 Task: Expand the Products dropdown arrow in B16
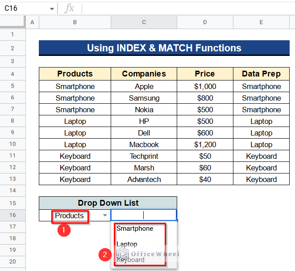105,216
